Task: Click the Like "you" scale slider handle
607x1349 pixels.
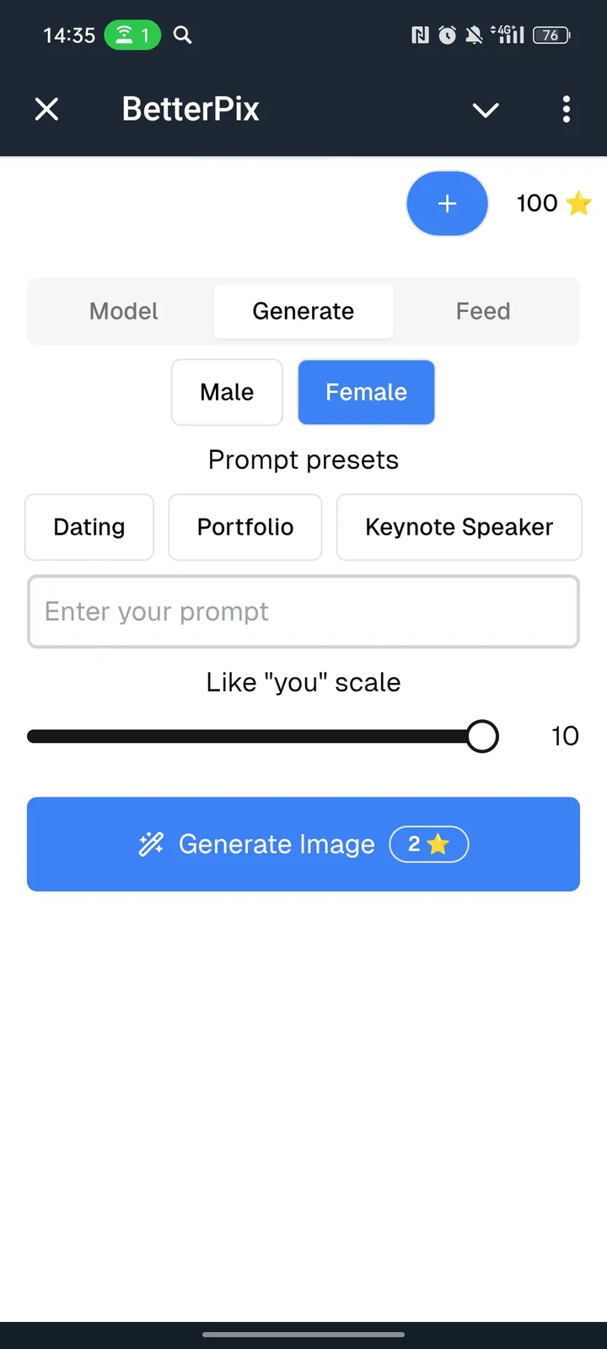Action: click(482, 736)
